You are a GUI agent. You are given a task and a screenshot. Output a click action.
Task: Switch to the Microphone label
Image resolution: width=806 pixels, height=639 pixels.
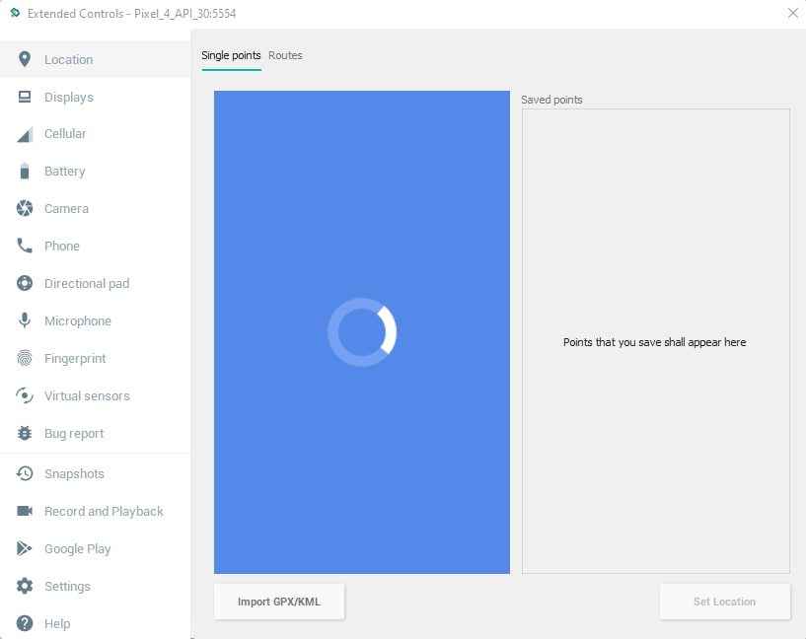[78, 321]
